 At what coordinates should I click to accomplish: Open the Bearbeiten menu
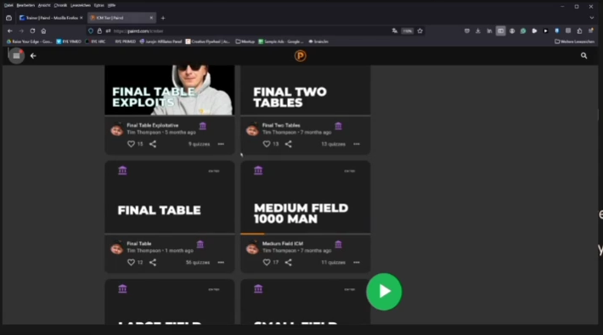pos(25,5)
